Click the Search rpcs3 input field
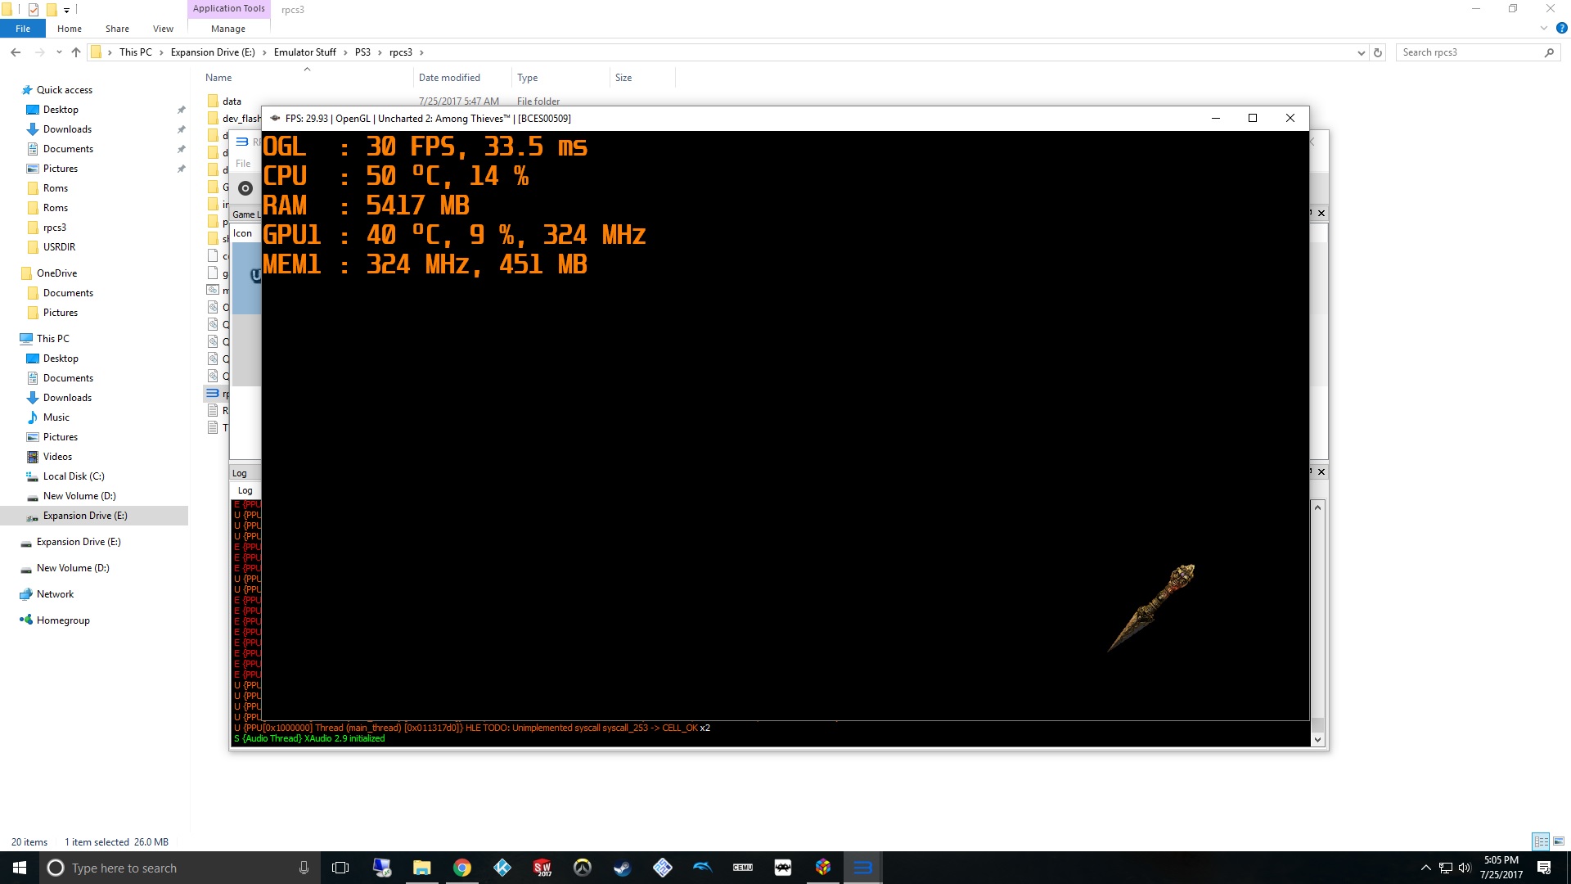 (1469, 52)
